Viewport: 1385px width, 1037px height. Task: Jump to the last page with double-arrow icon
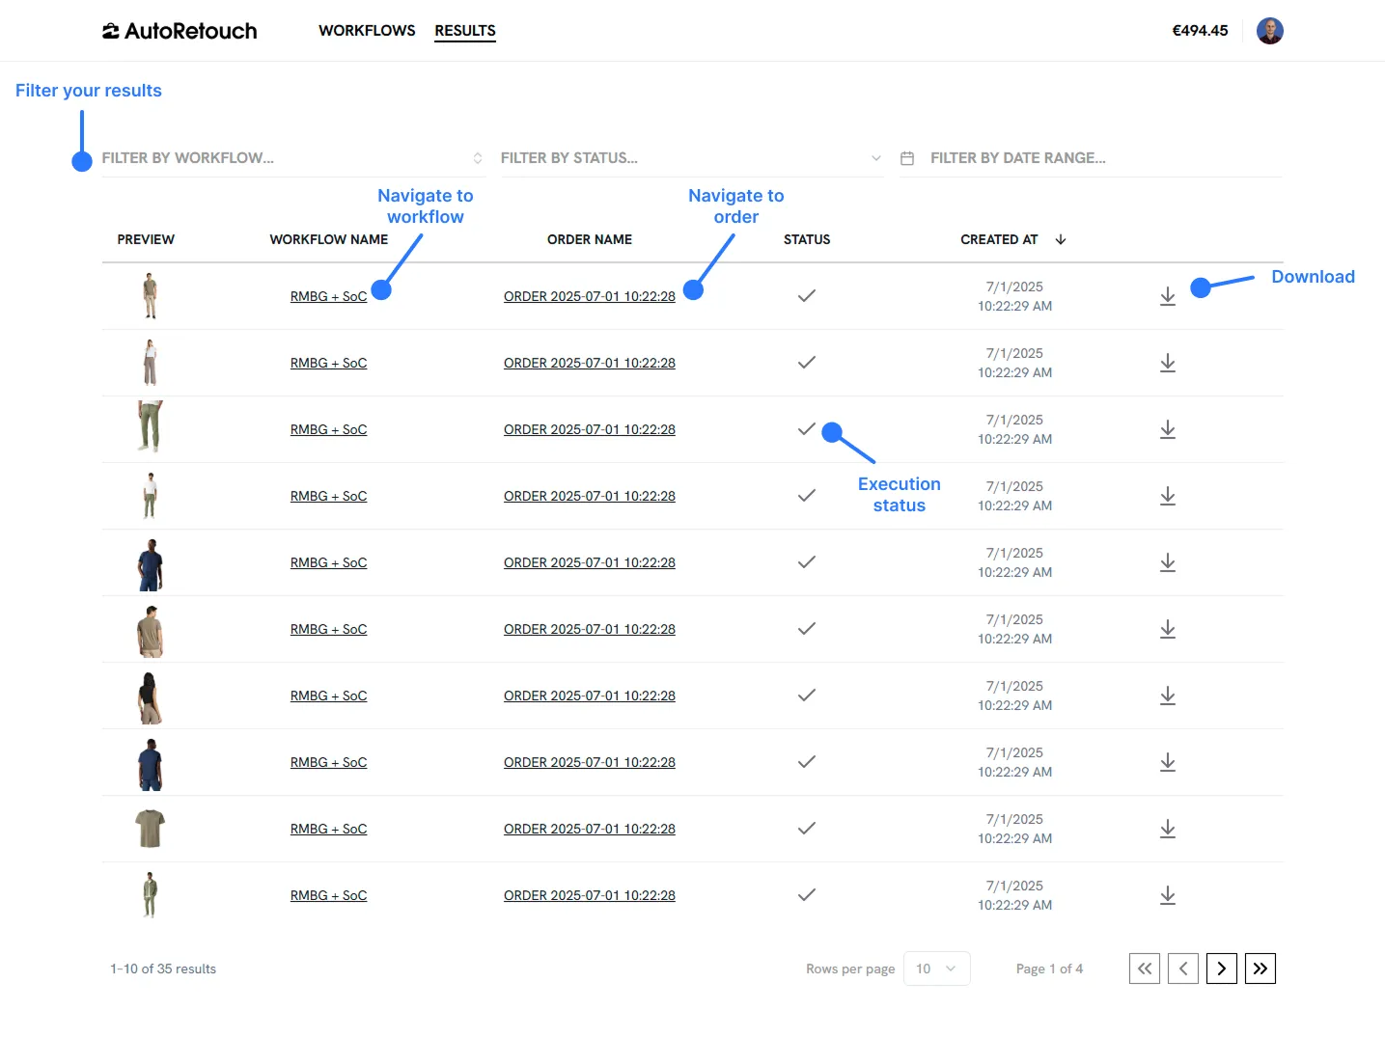(1260, 969)
